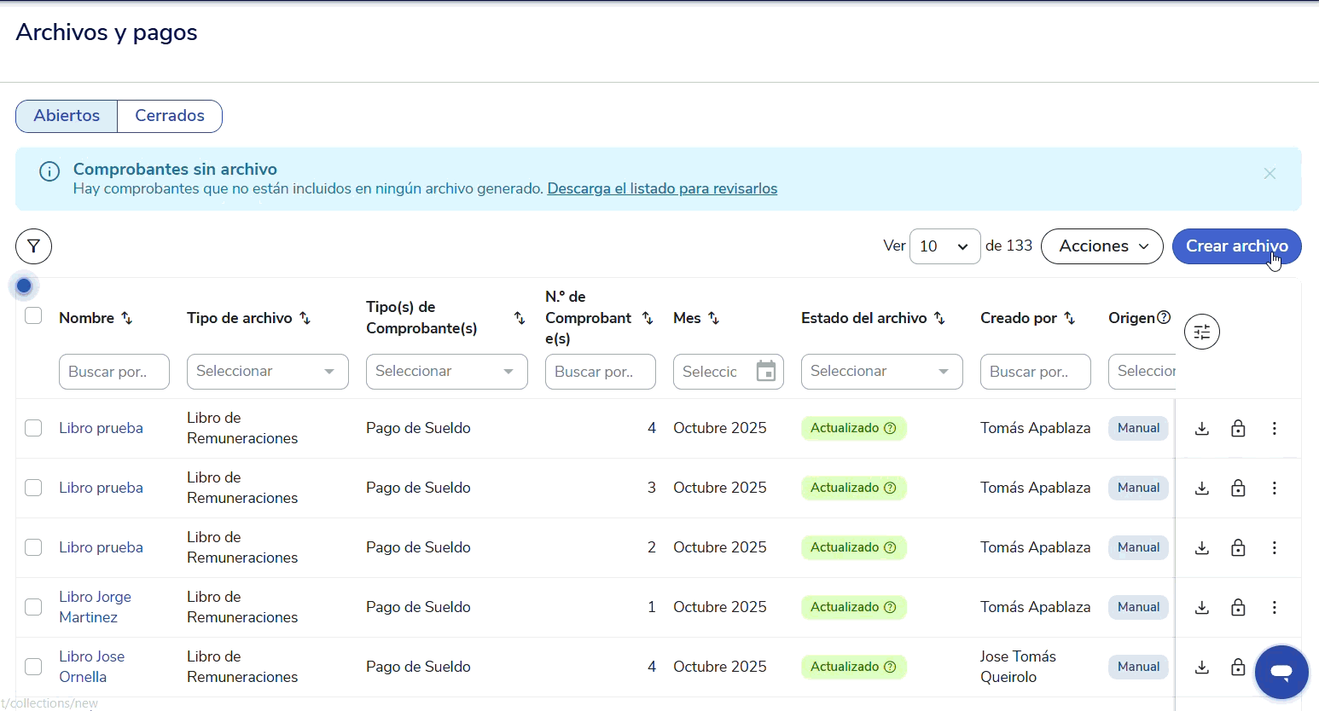Download the Libro Jose Ornella file
The height and width of the screenshot is (711, 1319).
click(x=1202, y=667)
